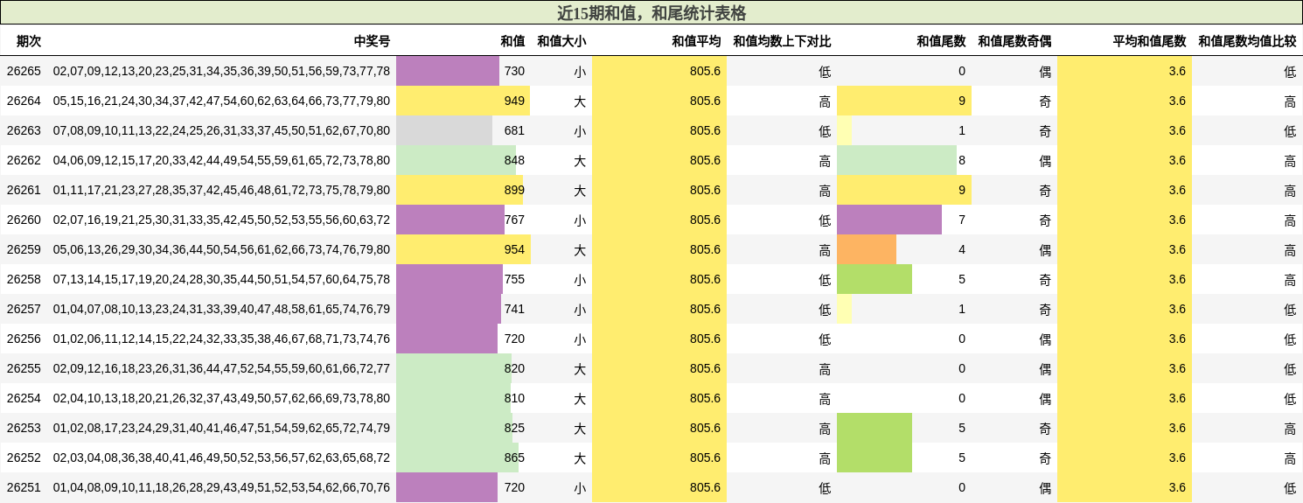The image size is (1303, 503).
Task: Click the sum value 681
Action: click(514, 130)
